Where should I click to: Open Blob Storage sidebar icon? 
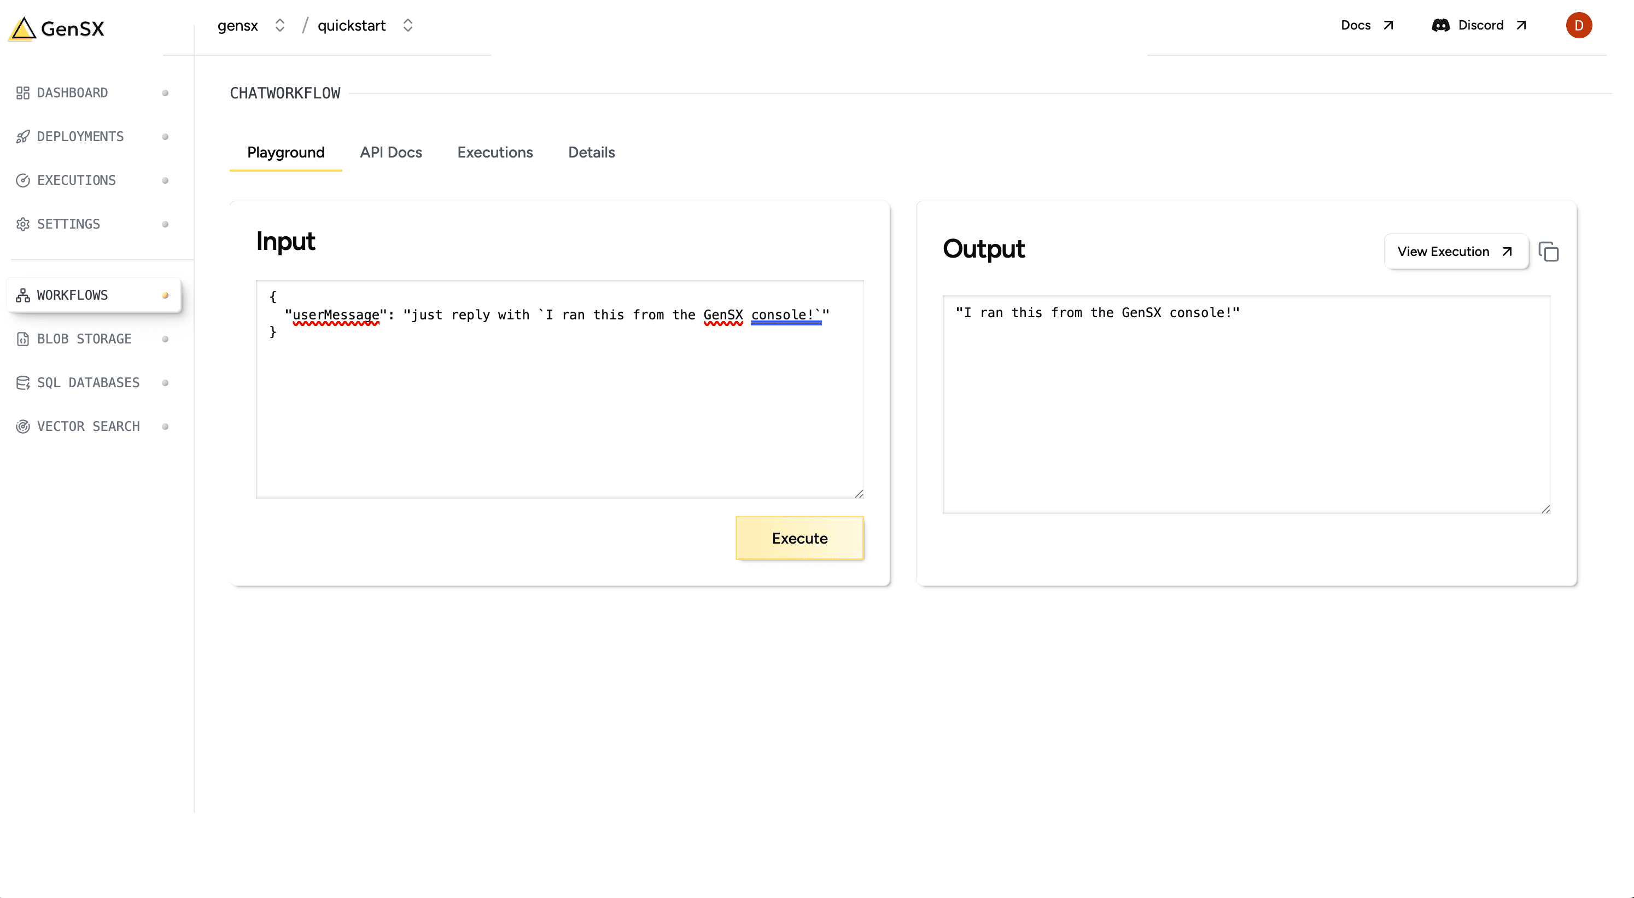[x=23, y=339]
